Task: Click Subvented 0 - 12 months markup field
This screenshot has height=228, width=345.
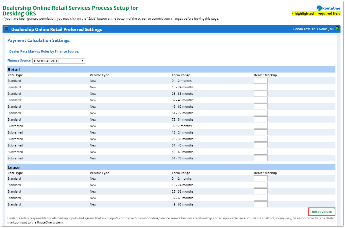Action: click(261, 126)
